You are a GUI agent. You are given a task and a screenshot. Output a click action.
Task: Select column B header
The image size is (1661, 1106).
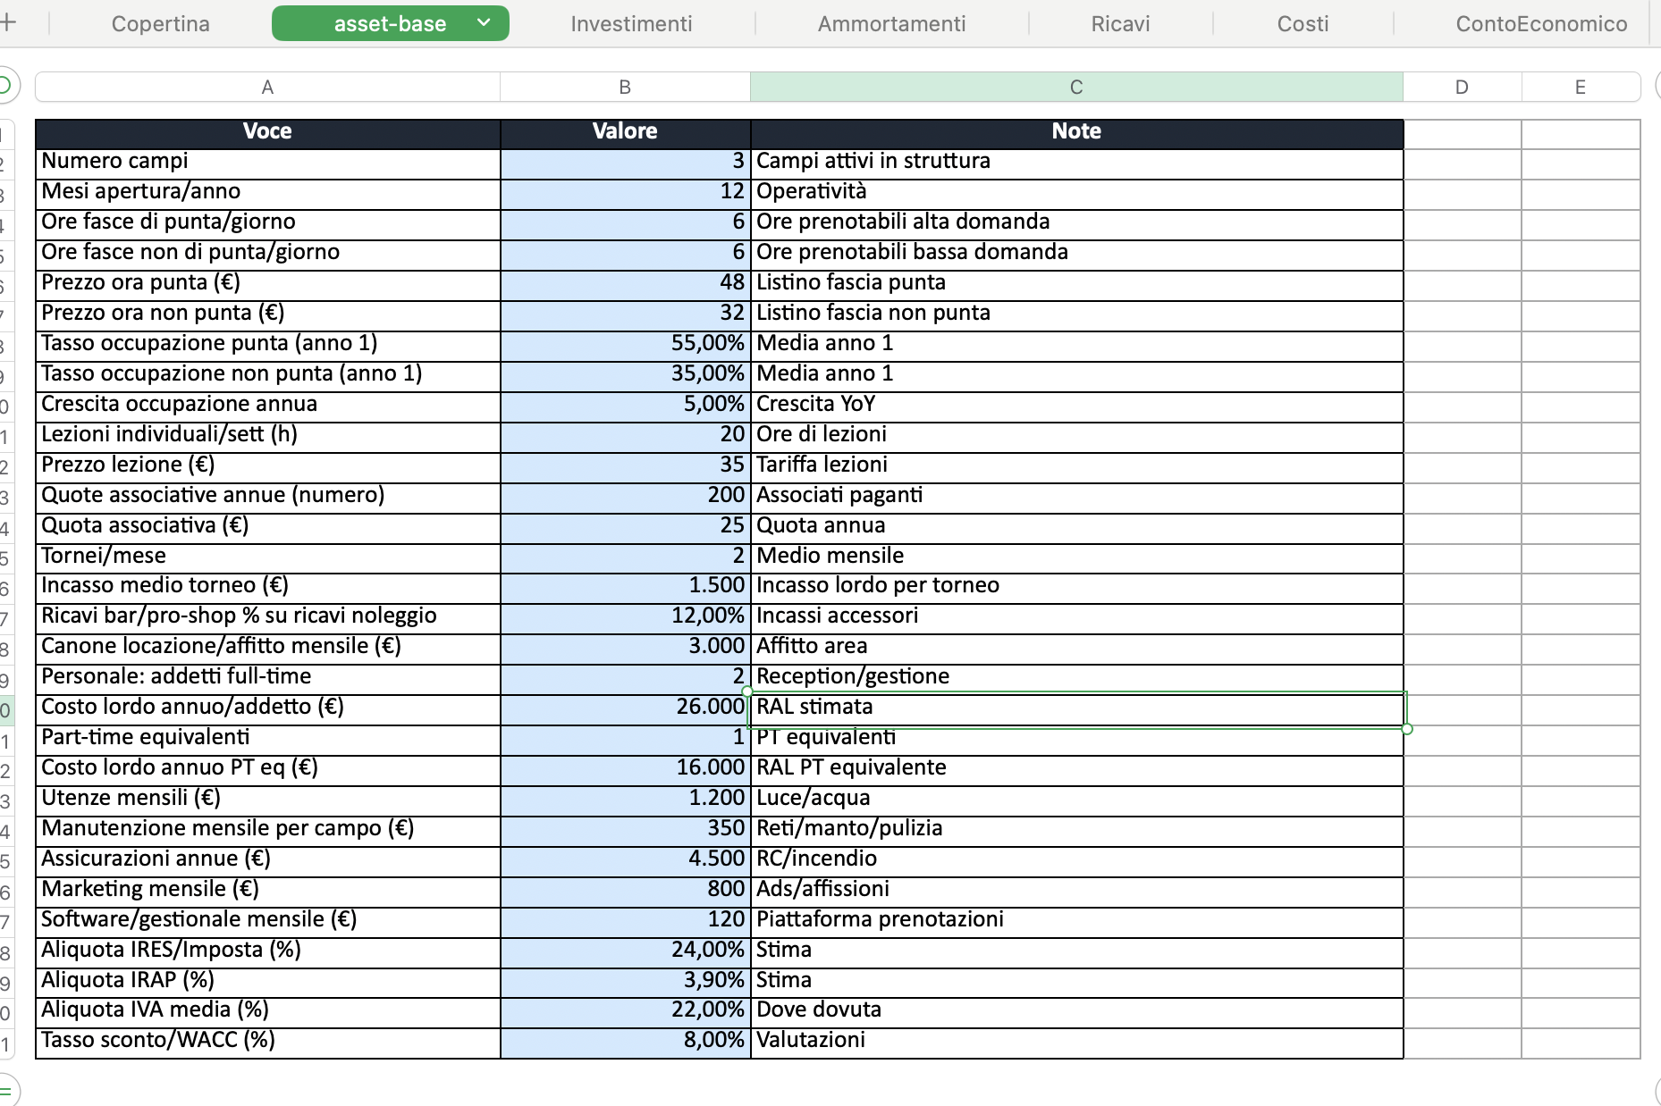(625, 88)
